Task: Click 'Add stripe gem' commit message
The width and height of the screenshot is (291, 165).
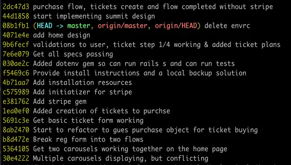Action: pyautogui.click(x=60, y=101)
